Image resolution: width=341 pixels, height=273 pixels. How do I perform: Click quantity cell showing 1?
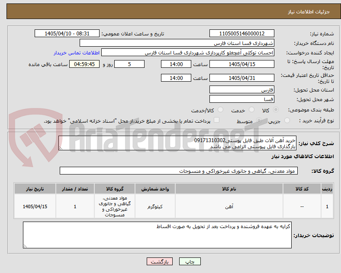[75, 206]
